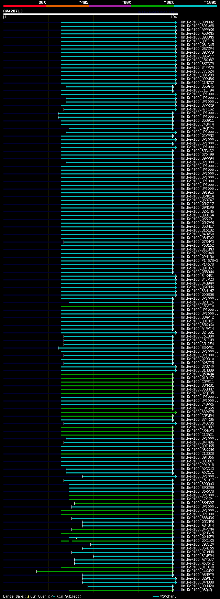220x599 pixels.
Task: Select the UniRef100_Q2HF76 label
Action: pos(197,302)
